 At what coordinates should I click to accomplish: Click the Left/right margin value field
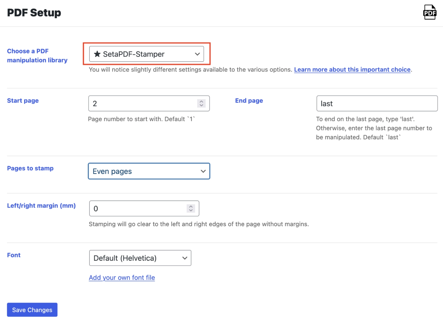[x=138, y=209]
